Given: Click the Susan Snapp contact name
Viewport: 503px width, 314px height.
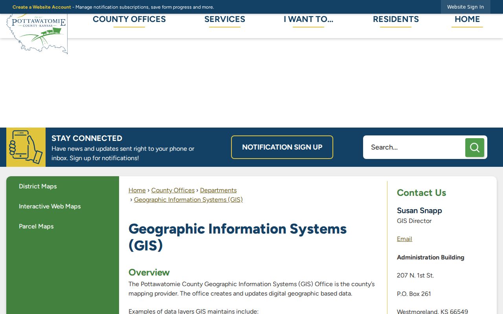Looking at the screenshot, I should point(419,211).
